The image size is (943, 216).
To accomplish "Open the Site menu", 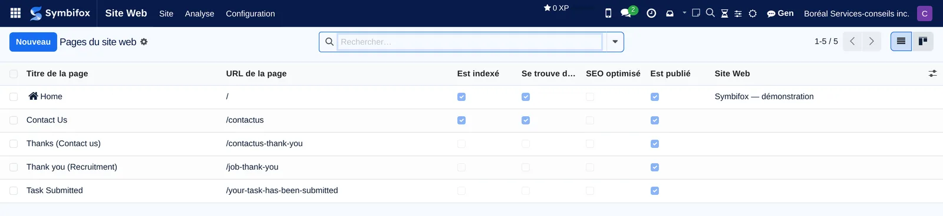I will point(166,14).
